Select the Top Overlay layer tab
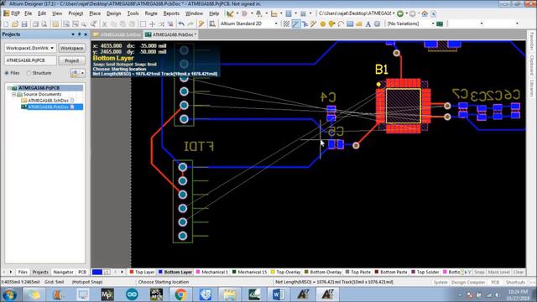Viewport: 537px width, 302px height. click(x=285, y=272)
